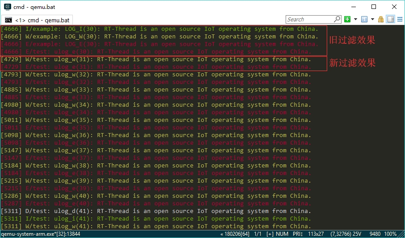The height and width of the screenshot is (238, 405).
Task: Click the 100% zoom status field
Action: [390, 234]
